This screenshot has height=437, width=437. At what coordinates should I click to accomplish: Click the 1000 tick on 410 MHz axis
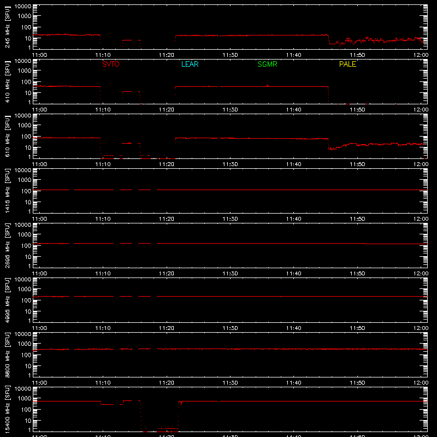pyautogui.click(x=25, y=71)
